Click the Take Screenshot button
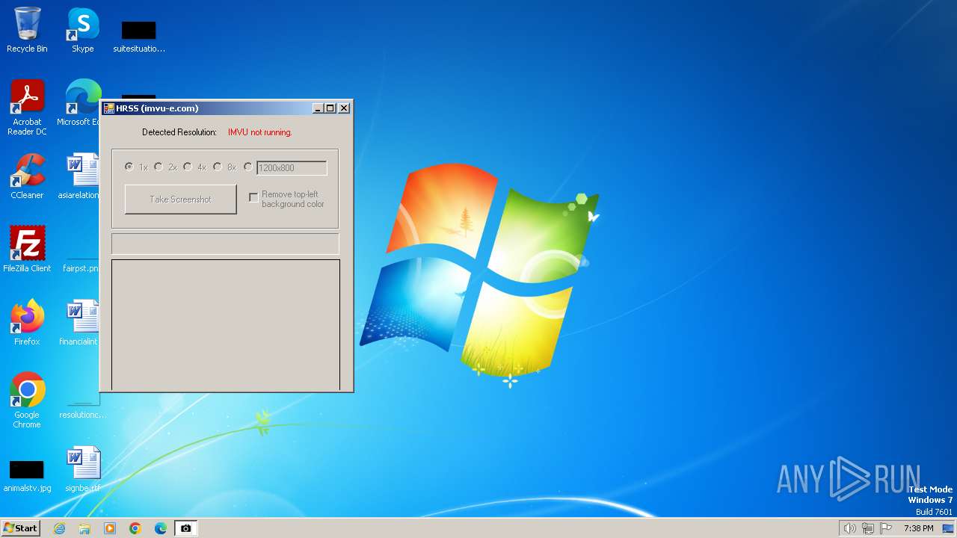 pyautogui.click(x=181, y=200)
